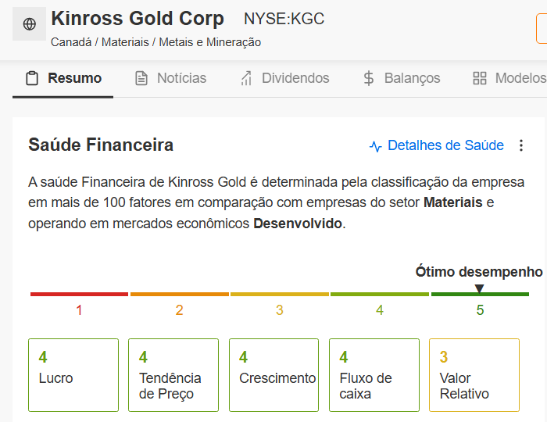Open the Dividendos tab
This screenshot has height=422, width=547.
pyautogui.click(x=295, y=78)
